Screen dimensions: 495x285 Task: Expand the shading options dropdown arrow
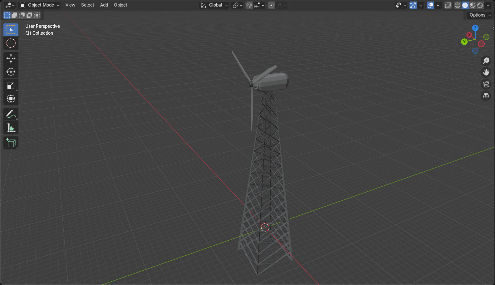[488, 5]
